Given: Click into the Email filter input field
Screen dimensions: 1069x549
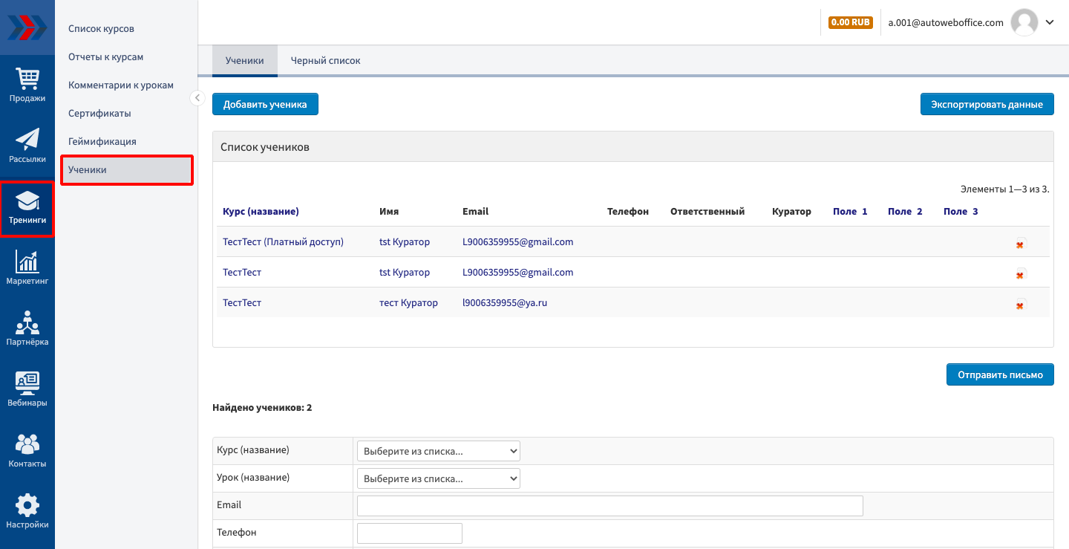Looking at the screenshot, I should [x=609, y=506].
